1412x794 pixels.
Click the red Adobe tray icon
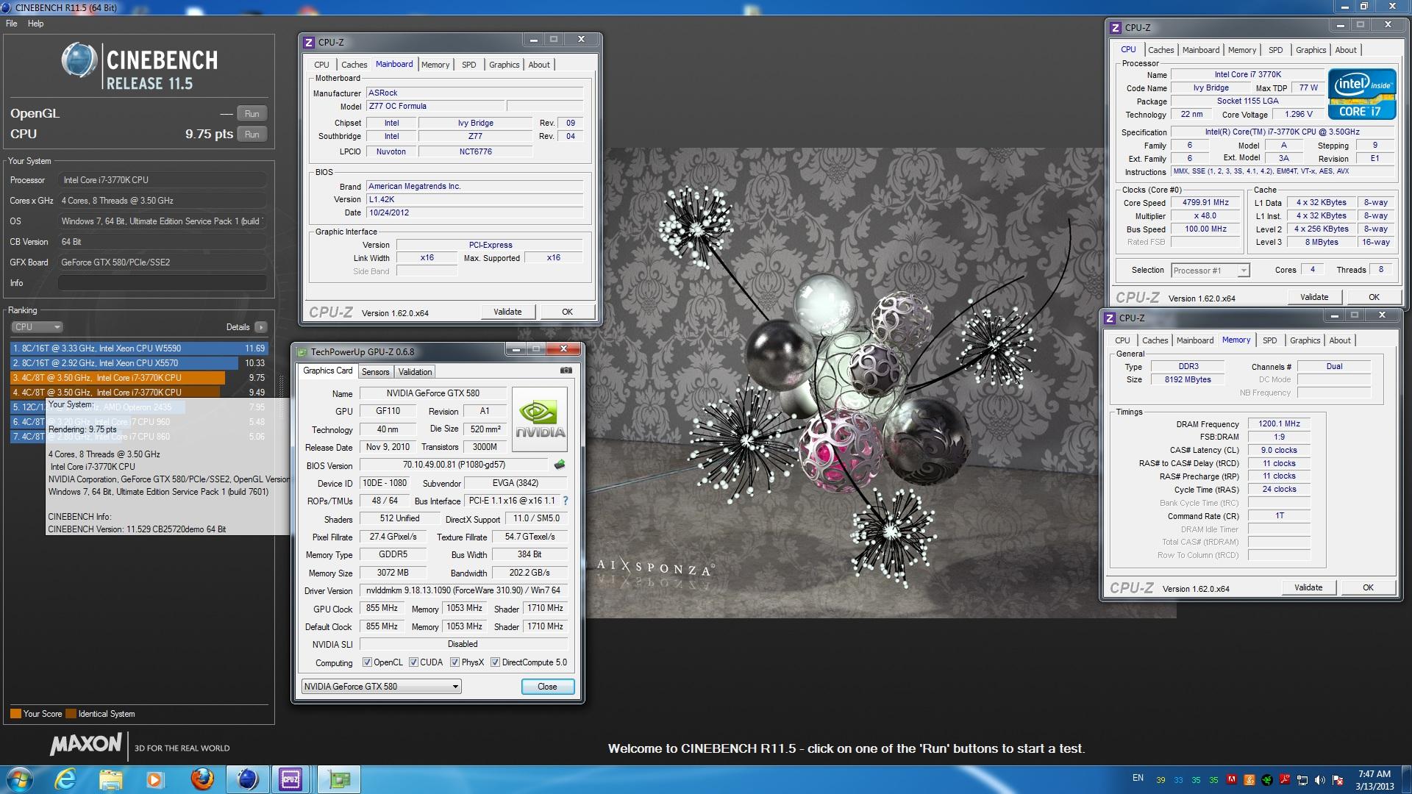pyautogui.click(x=1233, y=780)
